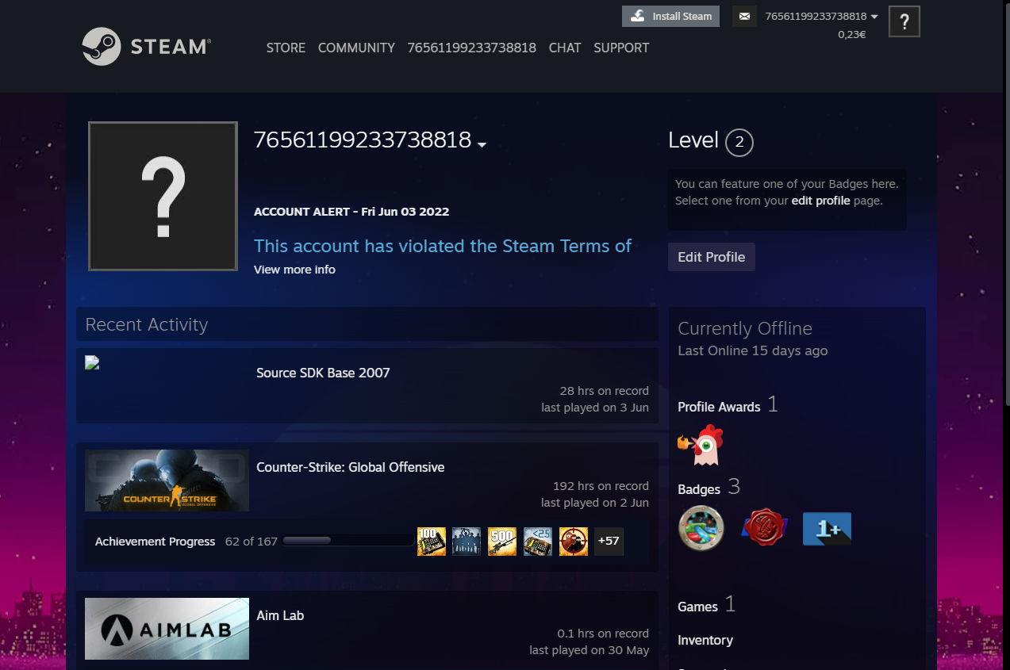Open Source SDK Base 2007 game link

click(323, 373)
